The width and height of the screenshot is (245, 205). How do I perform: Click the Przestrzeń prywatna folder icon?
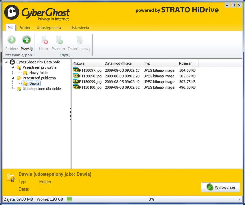[x=19, y=68]
